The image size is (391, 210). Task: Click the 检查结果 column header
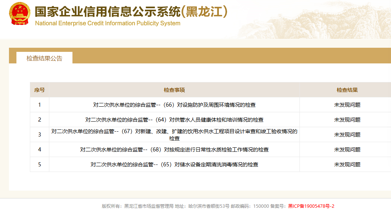(x=347, y=90)
